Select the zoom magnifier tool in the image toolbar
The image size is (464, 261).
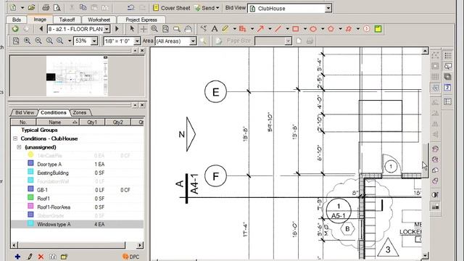click(154, 29)
